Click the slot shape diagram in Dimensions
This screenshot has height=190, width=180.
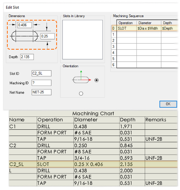point(25,36)
